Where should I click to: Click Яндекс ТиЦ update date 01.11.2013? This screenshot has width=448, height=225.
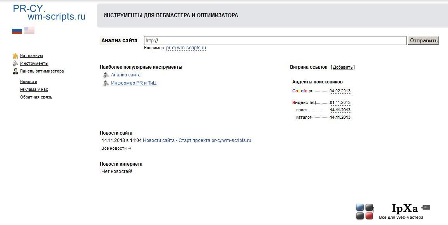(x=340, y=102)
